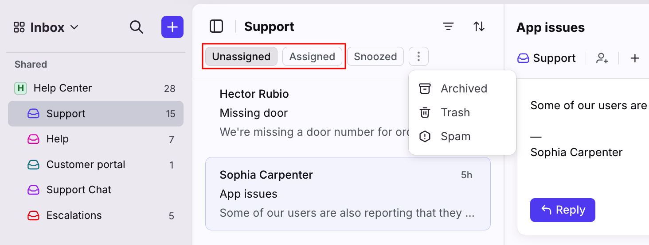Open the Help Center shared inbox

(95, 88)
